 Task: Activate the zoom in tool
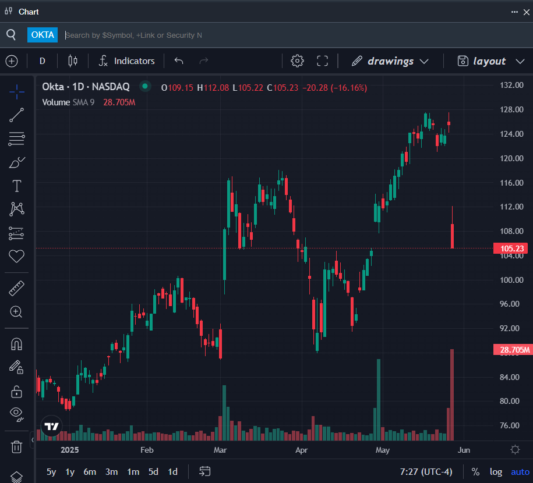tap(16, 312)
